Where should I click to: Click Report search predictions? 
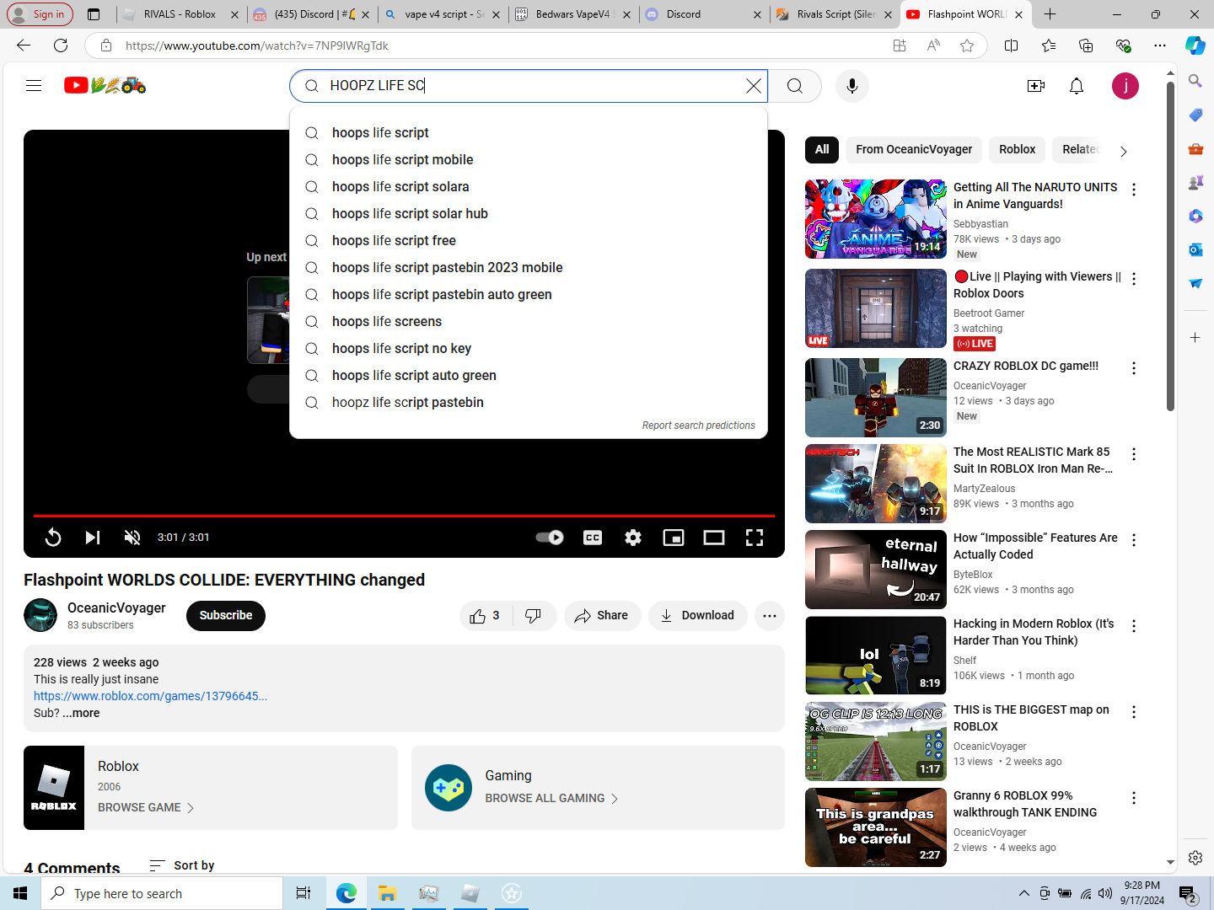[x=699, y=426]
